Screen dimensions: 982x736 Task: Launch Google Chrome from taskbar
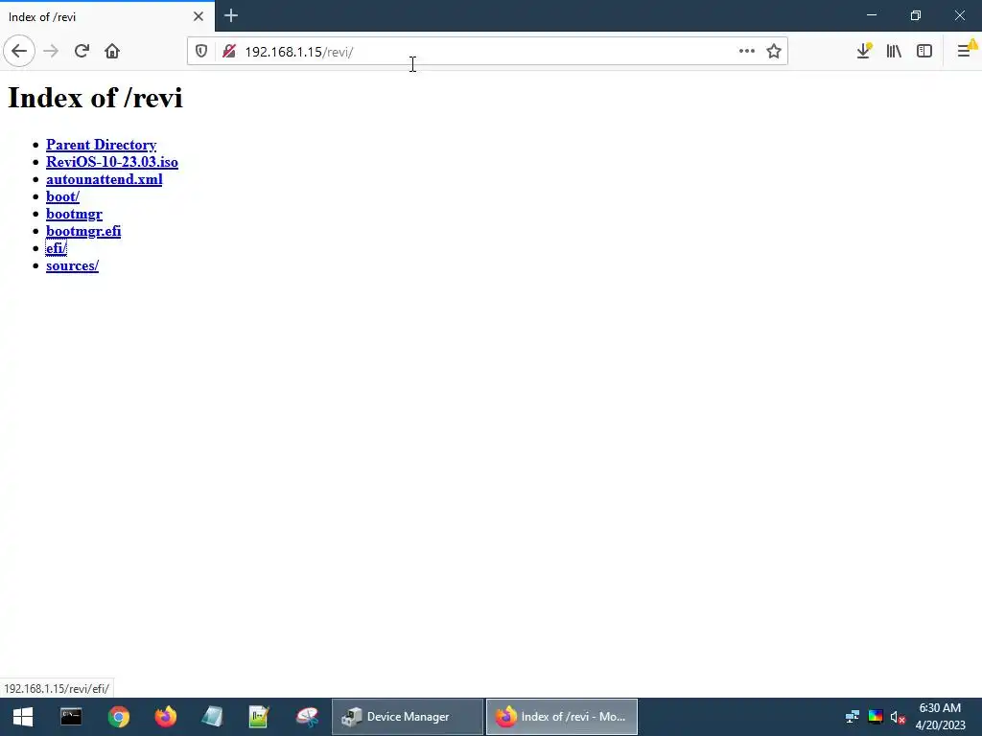[x=118, y=717]
